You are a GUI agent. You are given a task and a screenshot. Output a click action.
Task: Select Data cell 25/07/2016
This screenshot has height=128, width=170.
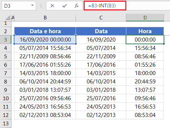(x=101, y=98)
